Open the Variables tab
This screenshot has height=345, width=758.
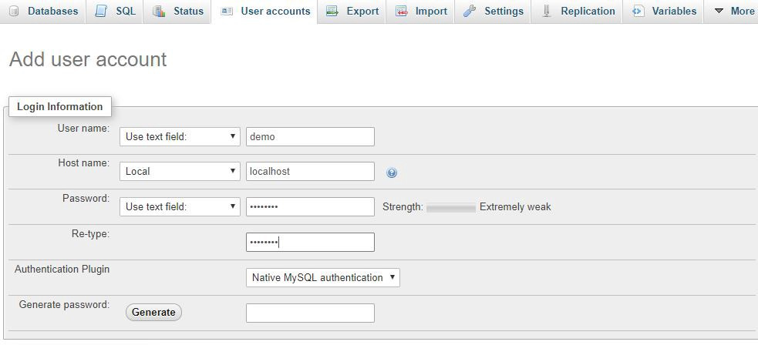(x=664, y=11)
